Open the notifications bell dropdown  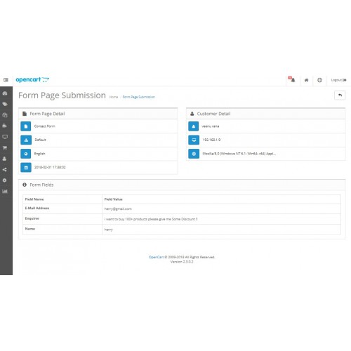292,79
